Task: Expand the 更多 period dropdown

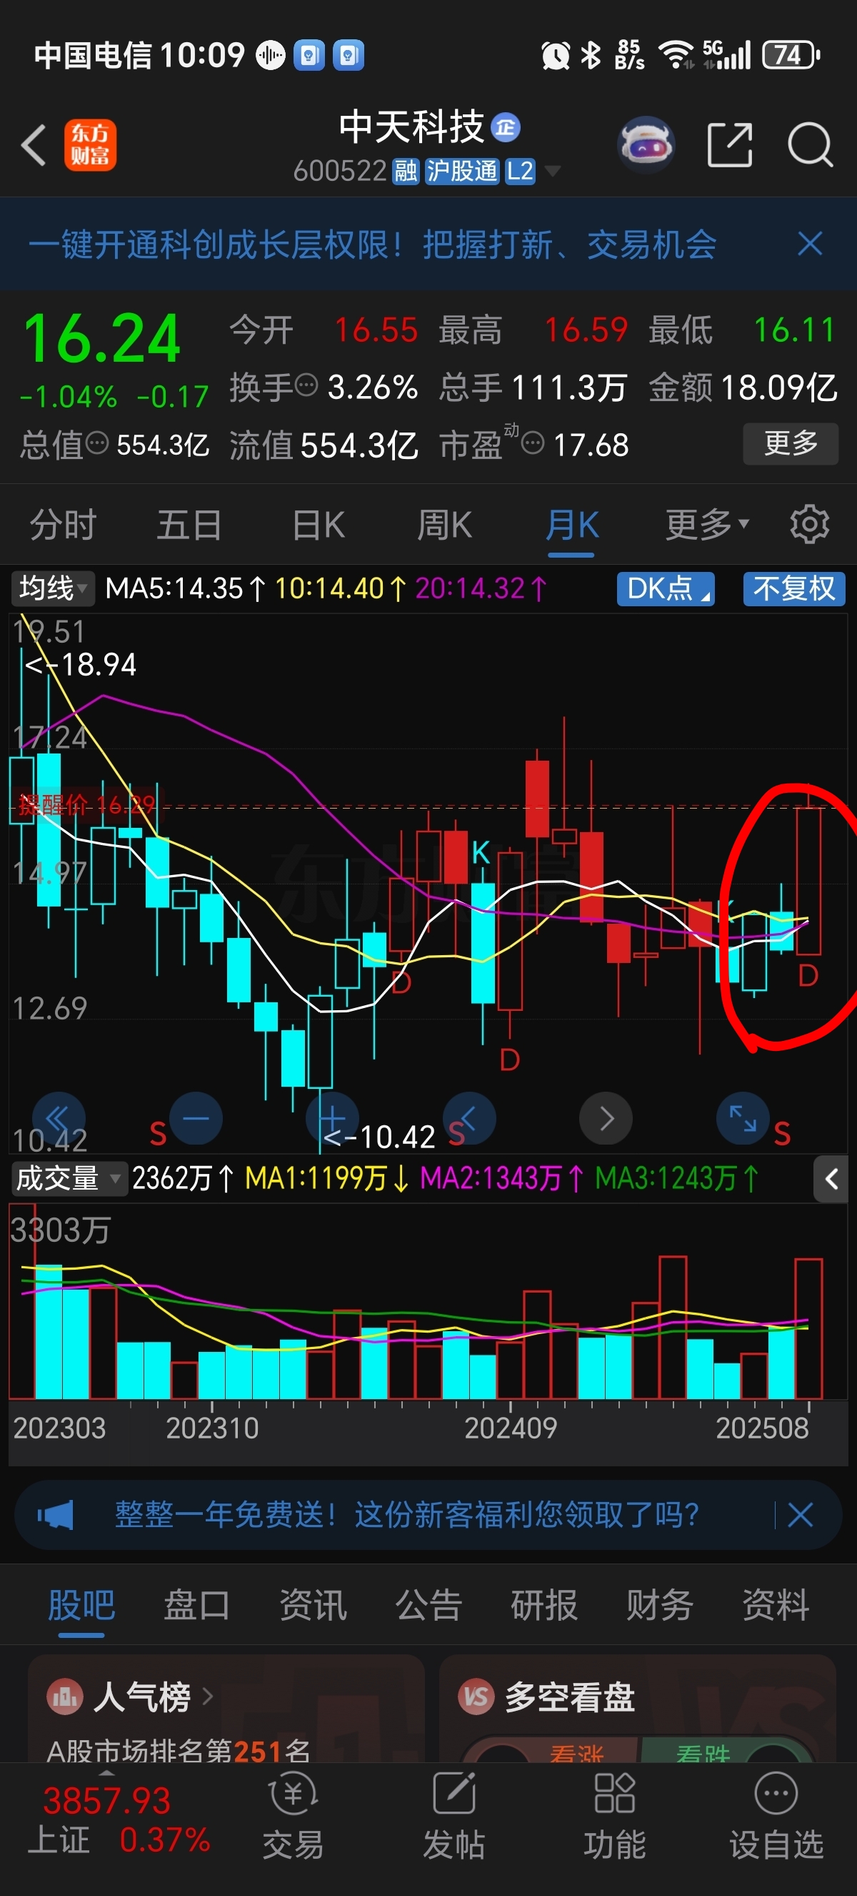Action: pyautogui.click(x=707, y=525)
